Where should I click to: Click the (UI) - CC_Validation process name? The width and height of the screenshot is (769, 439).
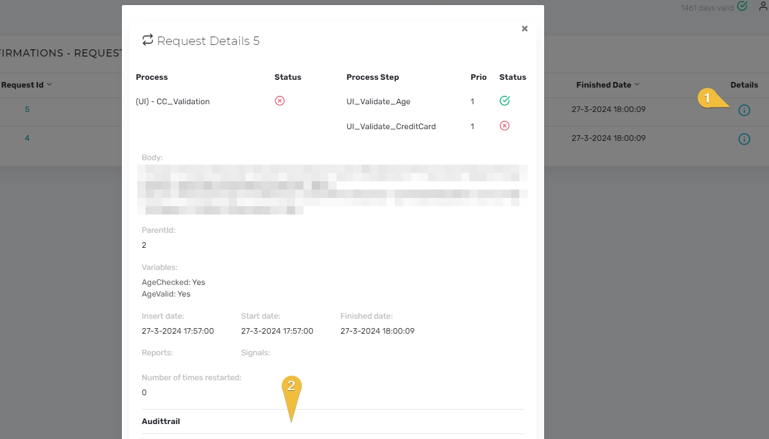click(173, 101)
